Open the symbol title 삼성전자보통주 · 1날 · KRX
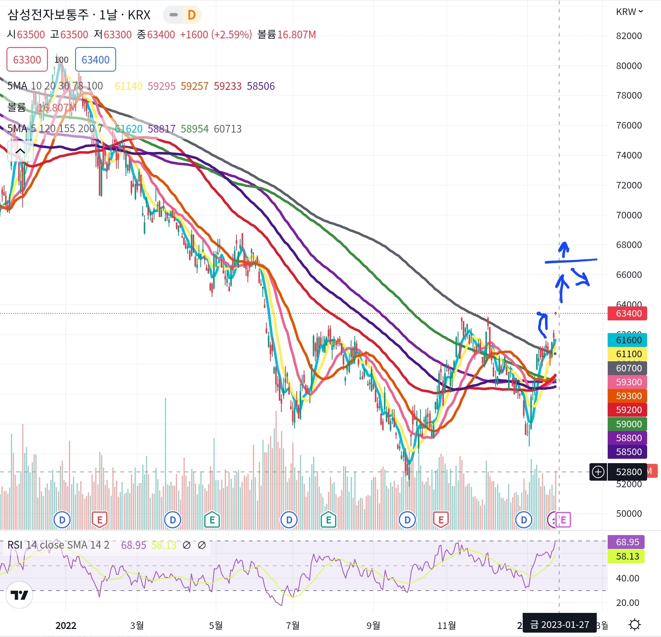This screenshot has height=637, width=661. (x=79, y=15)
